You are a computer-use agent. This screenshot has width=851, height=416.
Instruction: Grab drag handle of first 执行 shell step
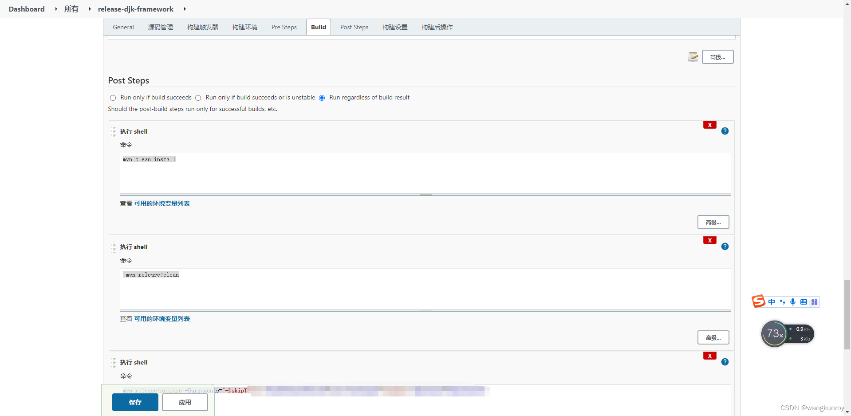[x=114, y=132]
